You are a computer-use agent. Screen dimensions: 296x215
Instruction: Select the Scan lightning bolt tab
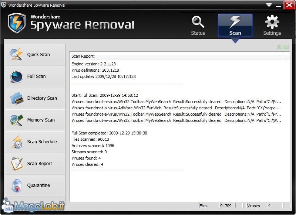tap(235, 25)
